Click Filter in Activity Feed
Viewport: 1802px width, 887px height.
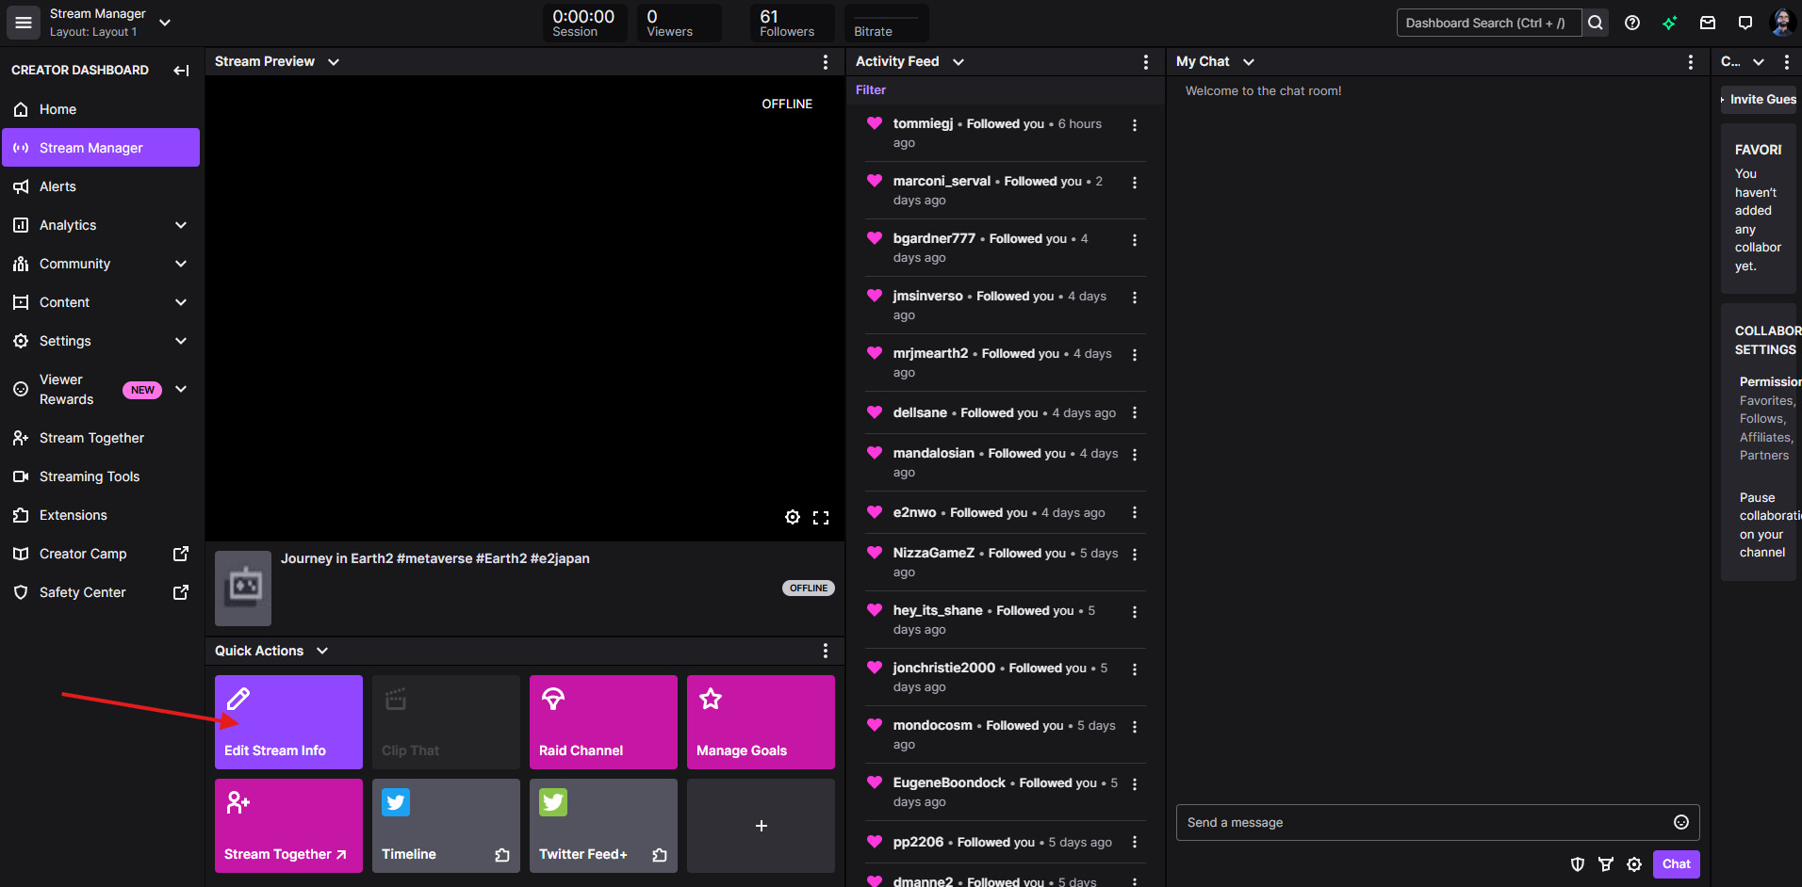click(871, 90)
